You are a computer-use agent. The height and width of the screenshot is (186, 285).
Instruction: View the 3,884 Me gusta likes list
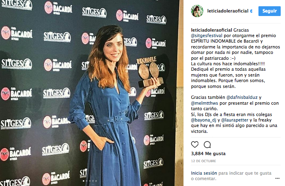tap(208, 154)
